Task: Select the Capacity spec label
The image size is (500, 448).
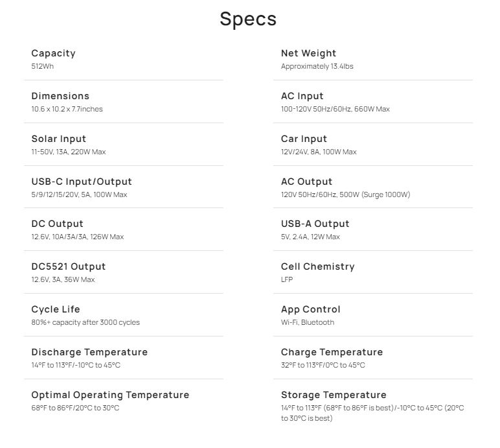Action: (x=53, y=53)
